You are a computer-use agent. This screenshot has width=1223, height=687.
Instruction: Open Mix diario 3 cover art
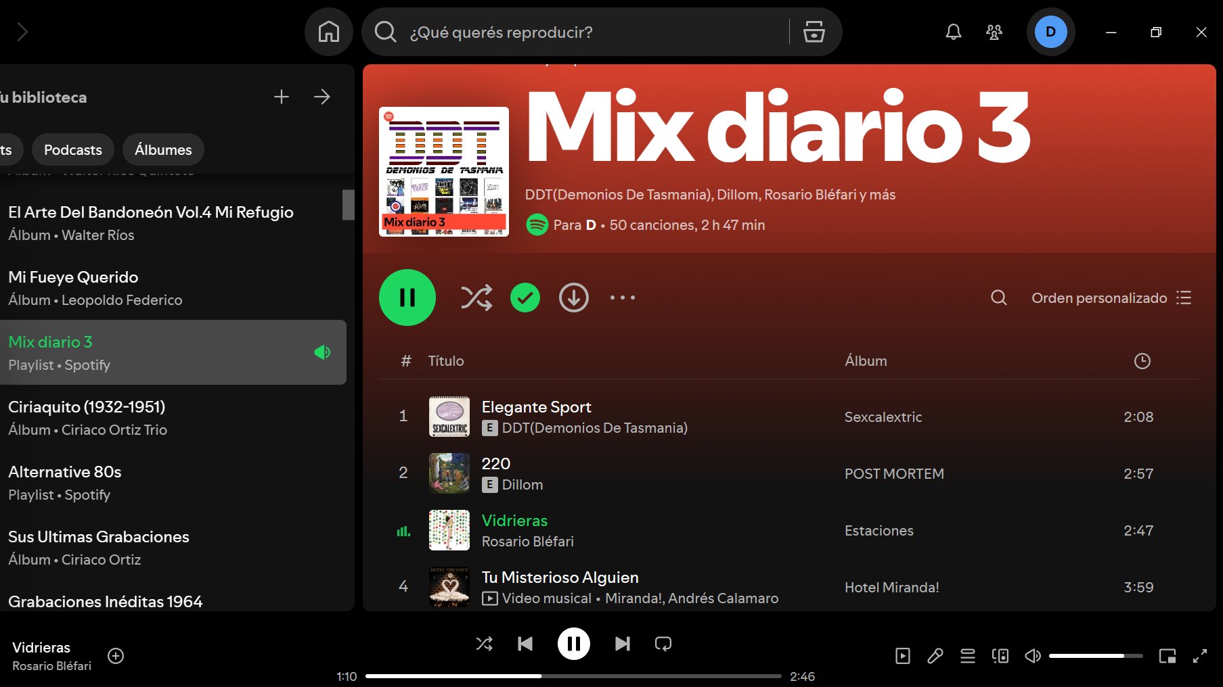(444, 172)
